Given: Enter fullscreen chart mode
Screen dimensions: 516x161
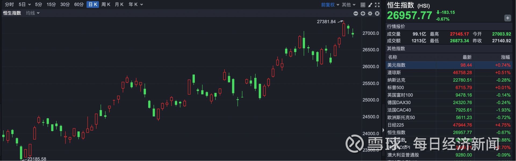Looking at the screenshot, I should click(x=377, y=5).
